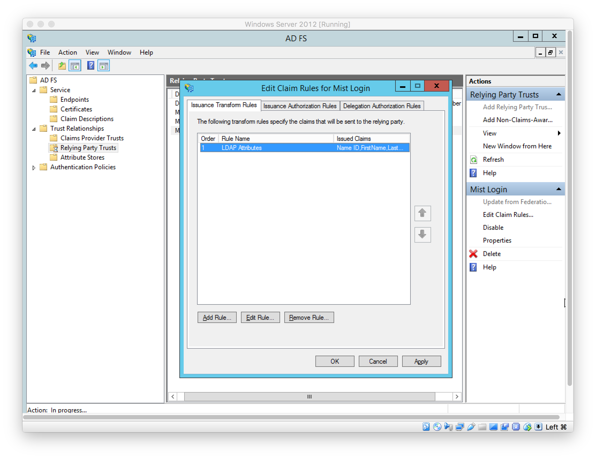The image size is (596, 459).
Task: Click the Remove Rule... button
Action: click(x=309, y=317)
